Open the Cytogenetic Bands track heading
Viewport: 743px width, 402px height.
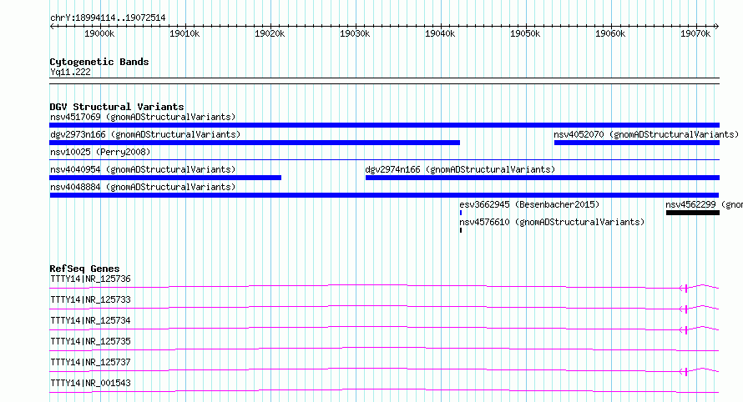[x=99, y=62]
